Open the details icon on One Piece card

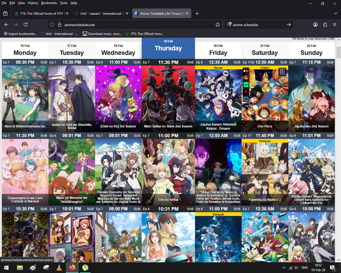[282, 71]
